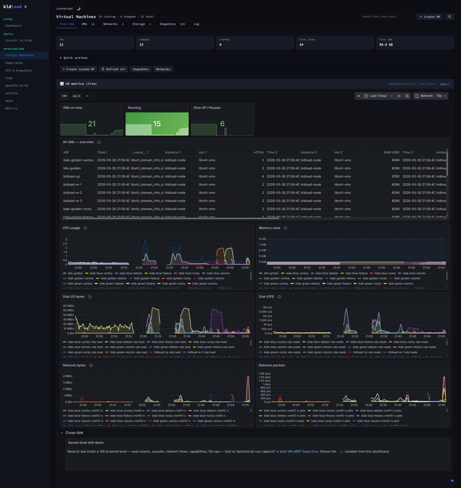Remove the All chip from VM filter
Screen dimensions: 461x488
[79, 96]
